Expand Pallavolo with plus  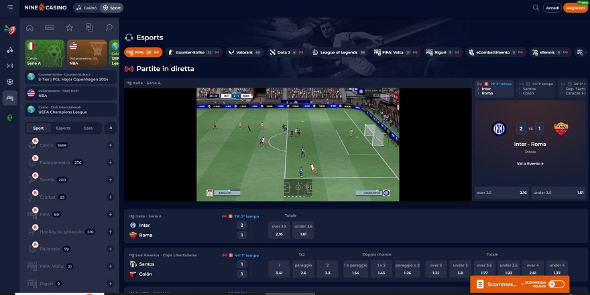point(110,249)
